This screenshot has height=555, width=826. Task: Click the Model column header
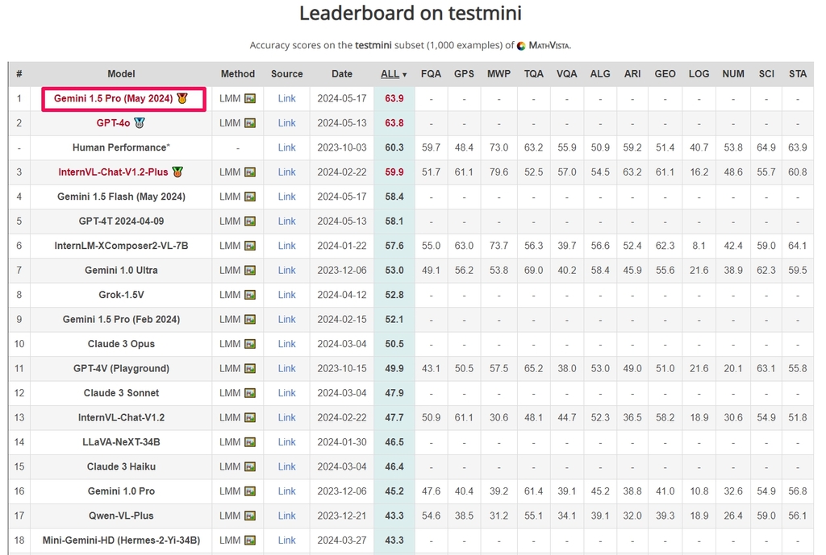[121, 73]
